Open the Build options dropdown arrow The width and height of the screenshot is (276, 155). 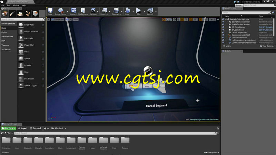[133, 12]
